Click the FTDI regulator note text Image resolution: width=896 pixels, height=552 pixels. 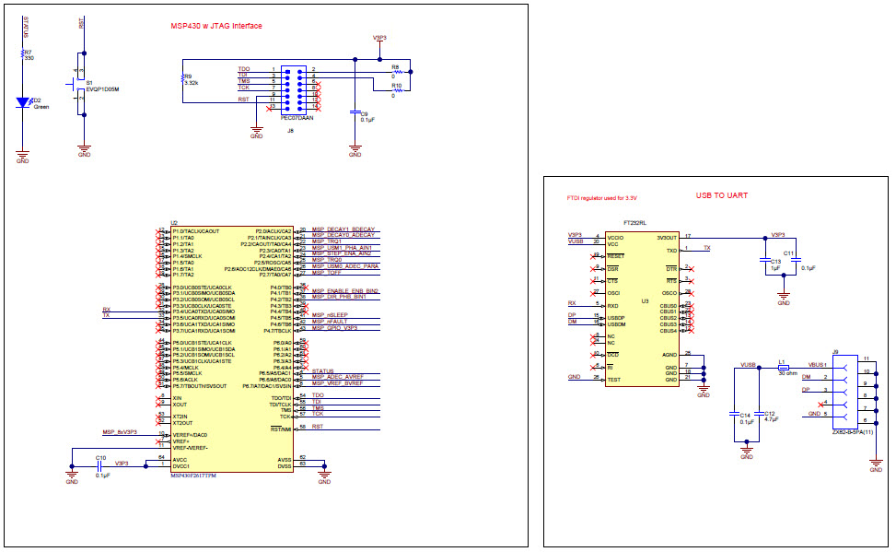[x=601, y=198]
